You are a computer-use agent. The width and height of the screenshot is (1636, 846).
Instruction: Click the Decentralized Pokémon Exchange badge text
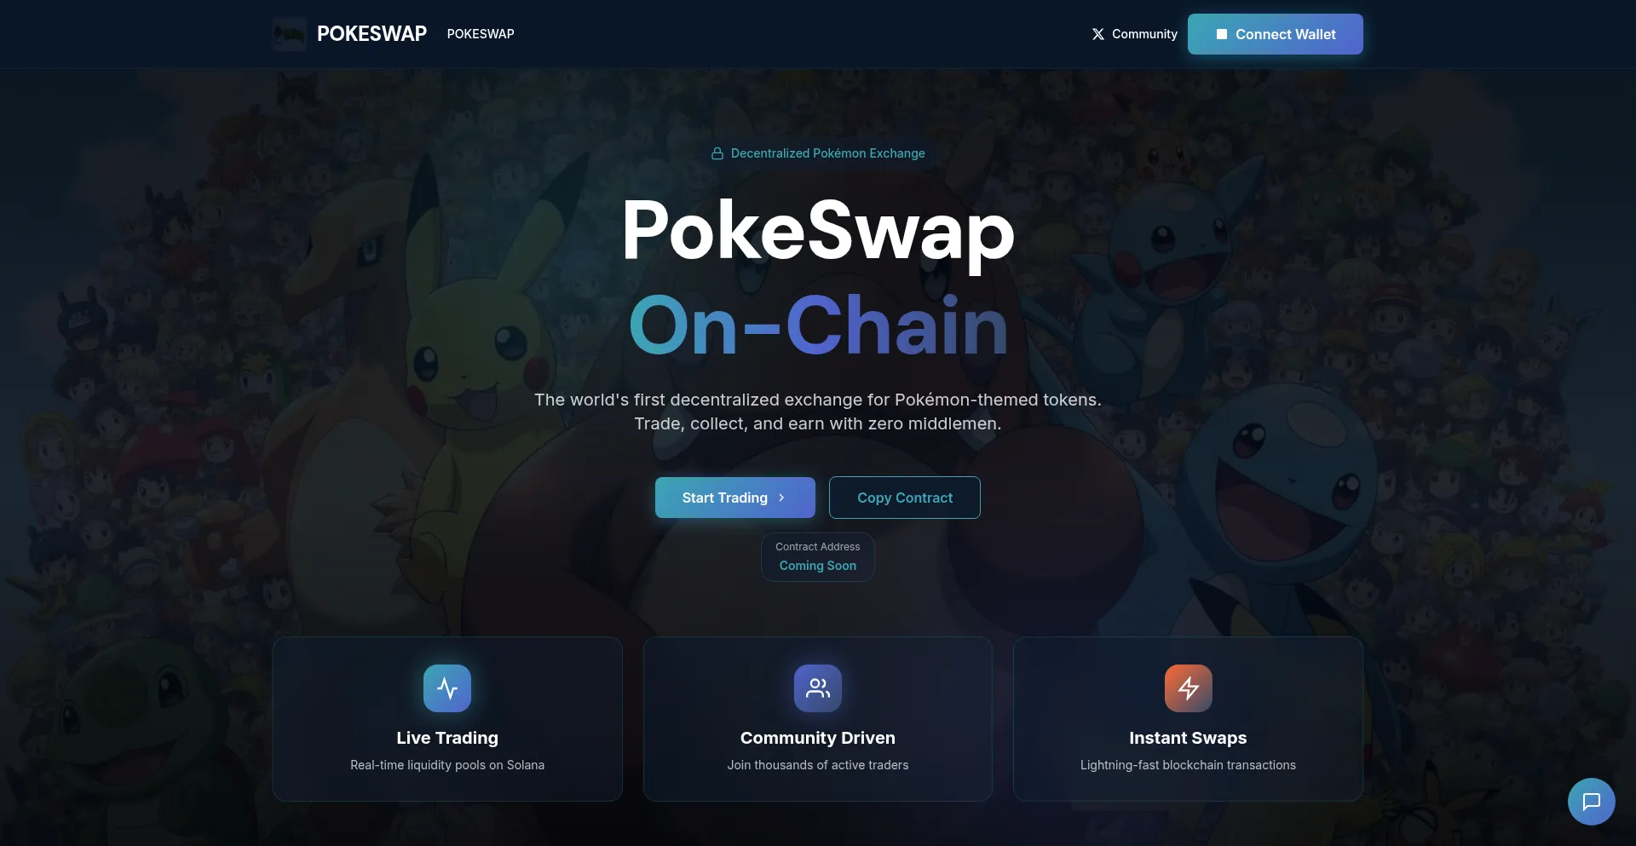(x=827, y=153)
